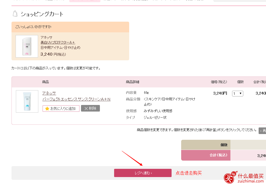Click the みずみずしい使用感 text
266x185 pixels.
158,111
